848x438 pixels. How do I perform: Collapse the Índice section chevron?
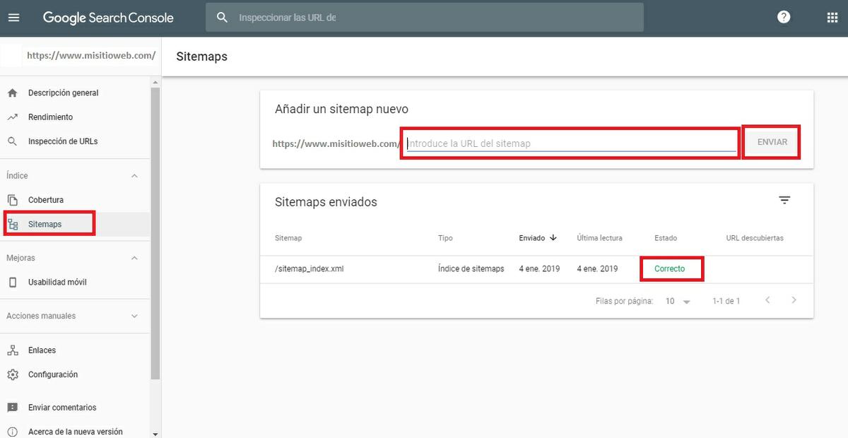coord(134,175)
